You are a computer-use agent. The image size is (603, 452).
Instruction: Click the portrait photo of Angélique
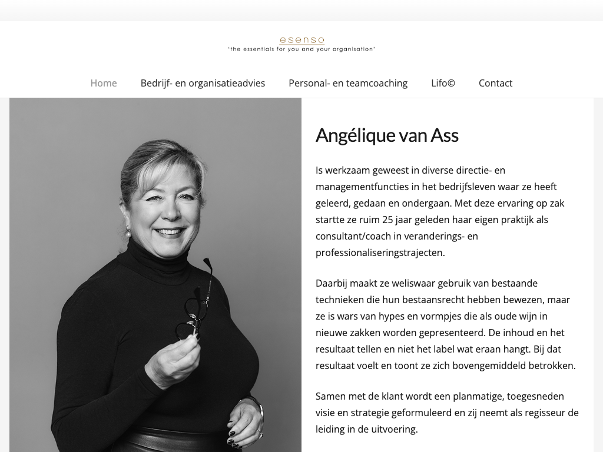pos(155,275)
